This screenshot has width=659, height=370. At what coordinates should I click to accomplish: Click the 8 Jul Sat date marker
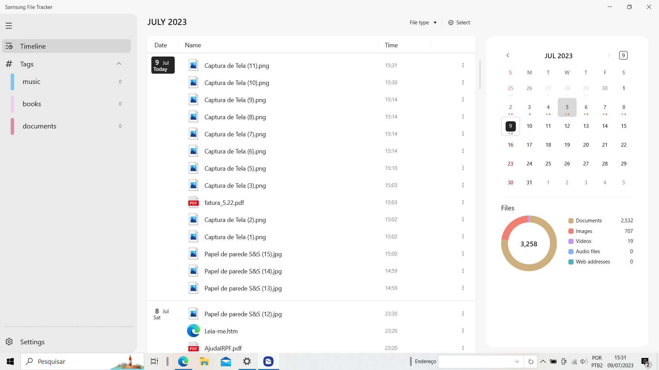tap(161, 314)
